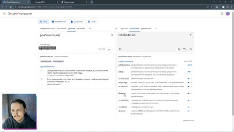Choose английский as target language
Viewport: 234px width, 132px height.
(x=134, y=29)
